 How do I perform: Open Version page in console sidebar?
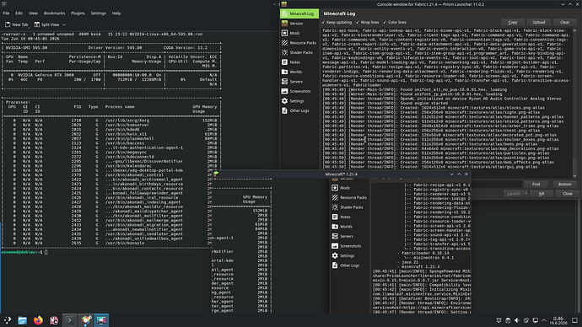[299, 24]
